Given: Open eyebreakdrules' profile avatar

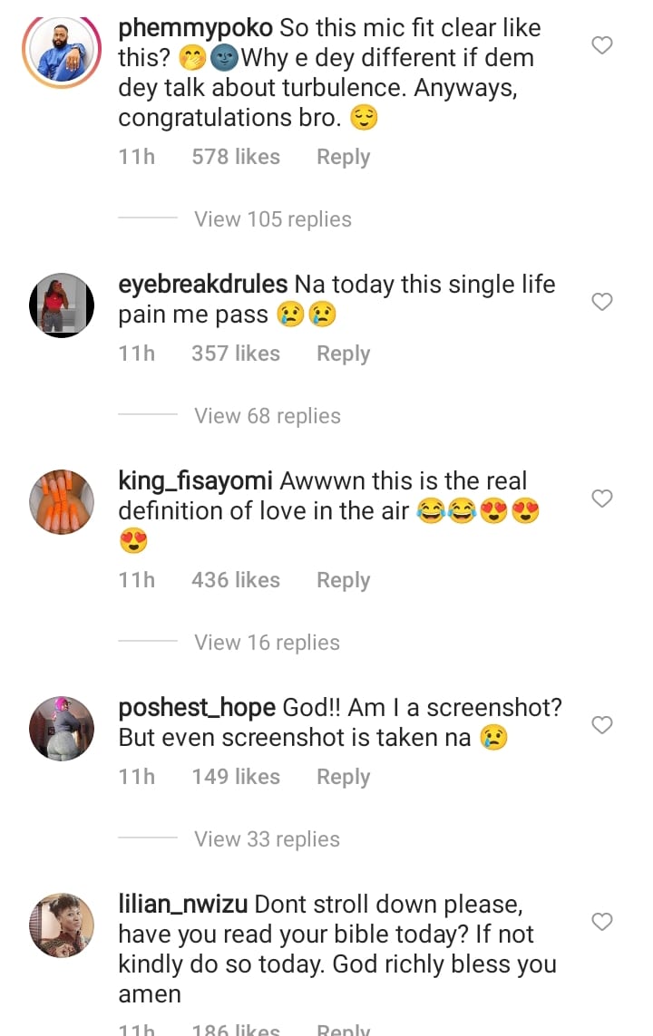Looking at the screenshot, I should pos(62,305).
